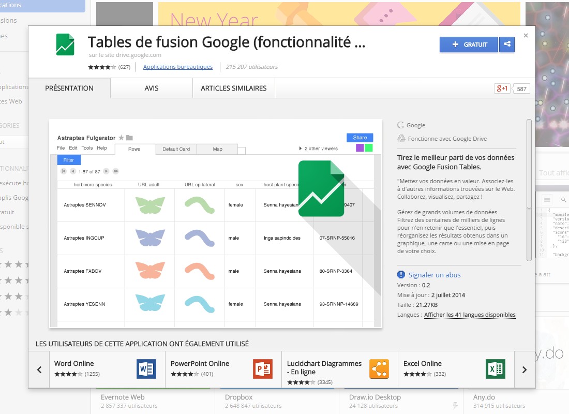
Task: Close the app details dialog
Action: [x=526, y=35]
